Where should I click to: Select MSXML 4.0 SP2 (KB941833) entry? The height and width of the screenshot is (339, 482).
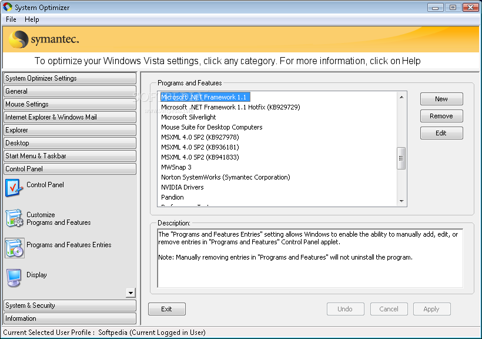pos(200,157)
